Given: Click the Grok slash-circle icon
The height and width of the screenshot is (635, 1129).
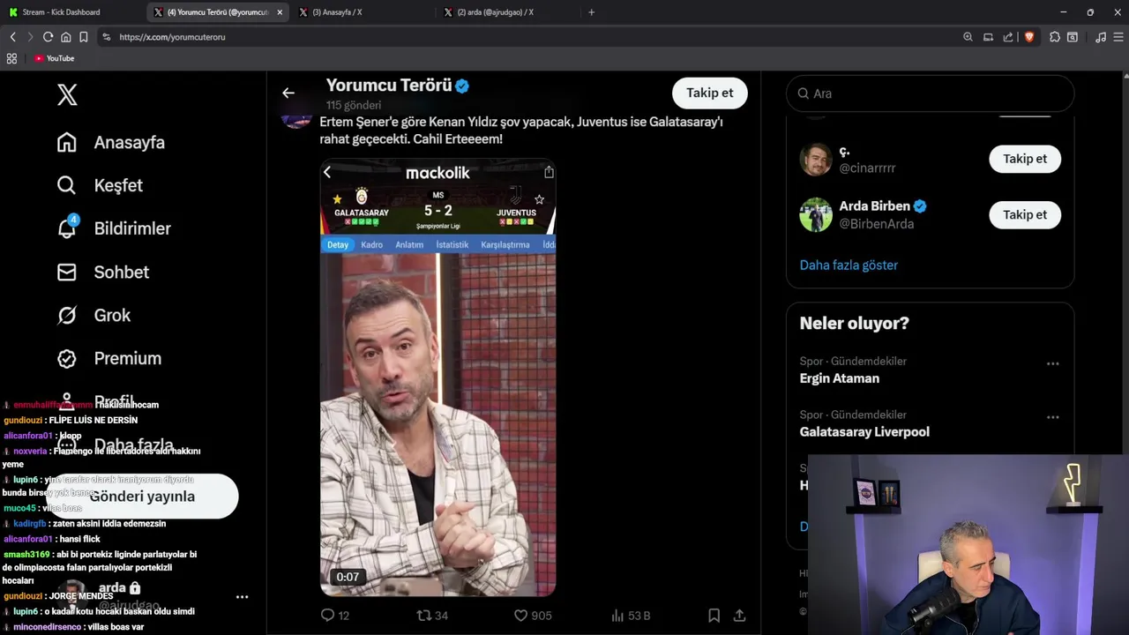Looking at the screenshot, I should tap(66, 315).
